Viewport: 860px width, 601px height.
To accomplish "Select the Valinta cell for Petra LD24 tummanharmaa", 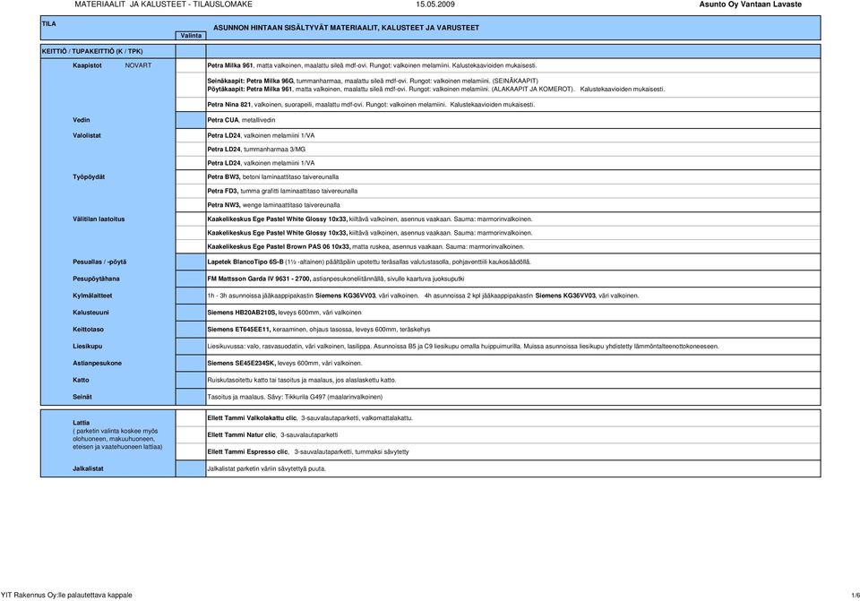I will [x=191, y=150].
